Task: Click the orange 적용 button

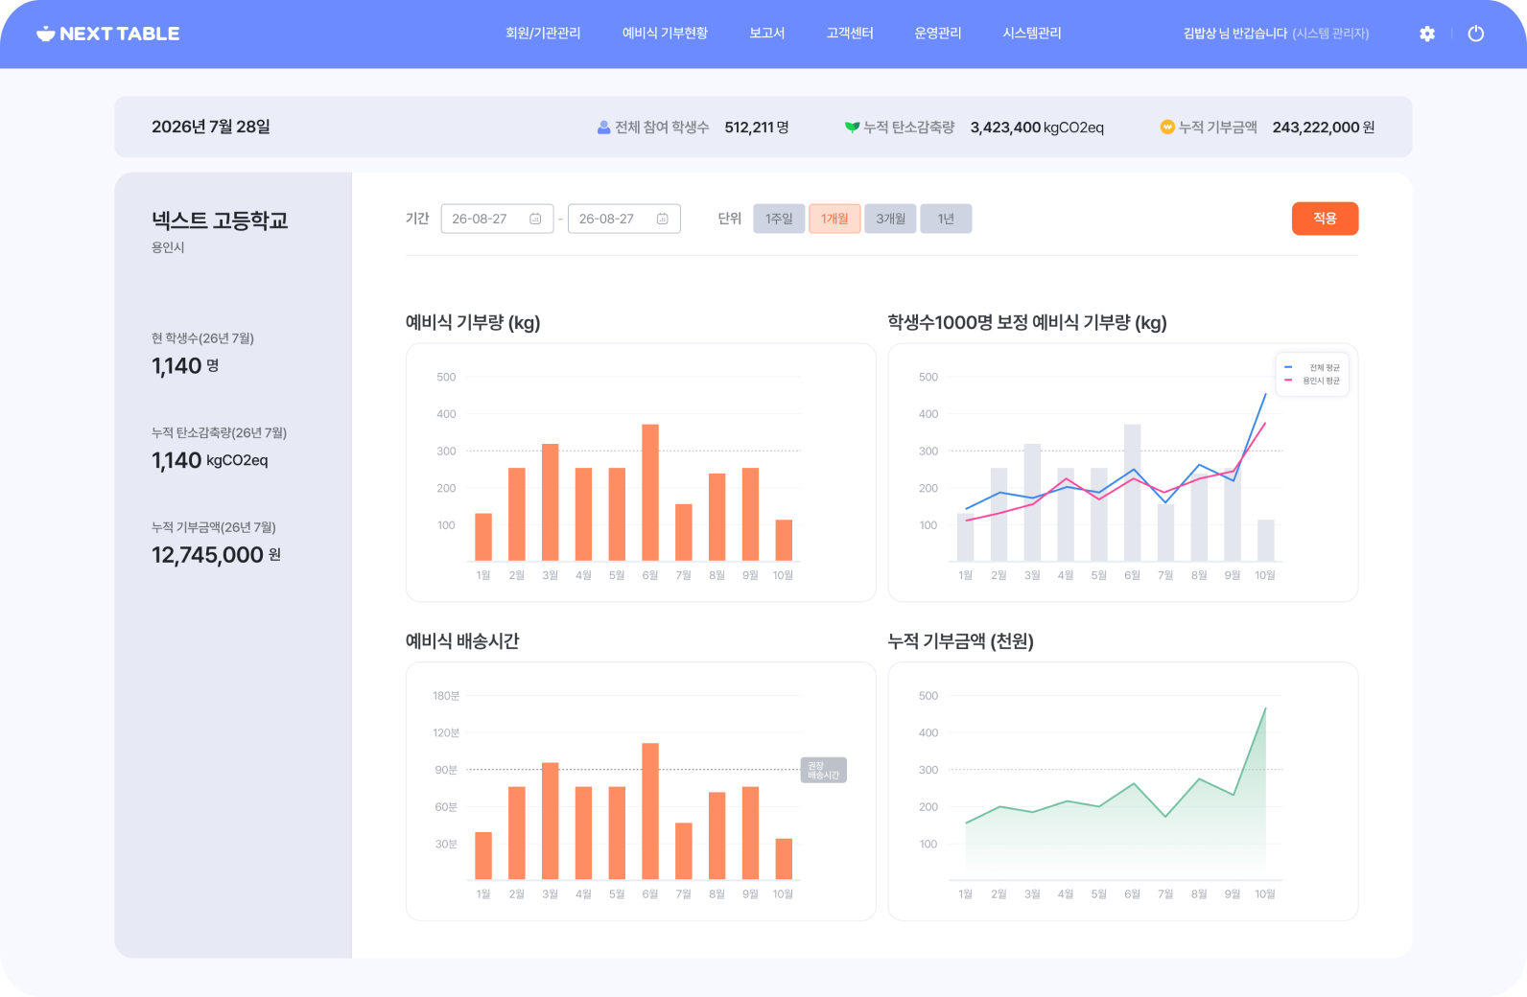Action: (x=1325, y=219)
